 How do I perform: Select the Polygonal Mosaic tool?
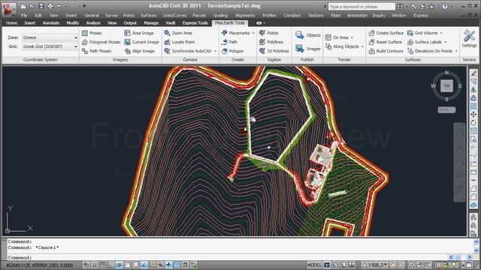[101, 42]
